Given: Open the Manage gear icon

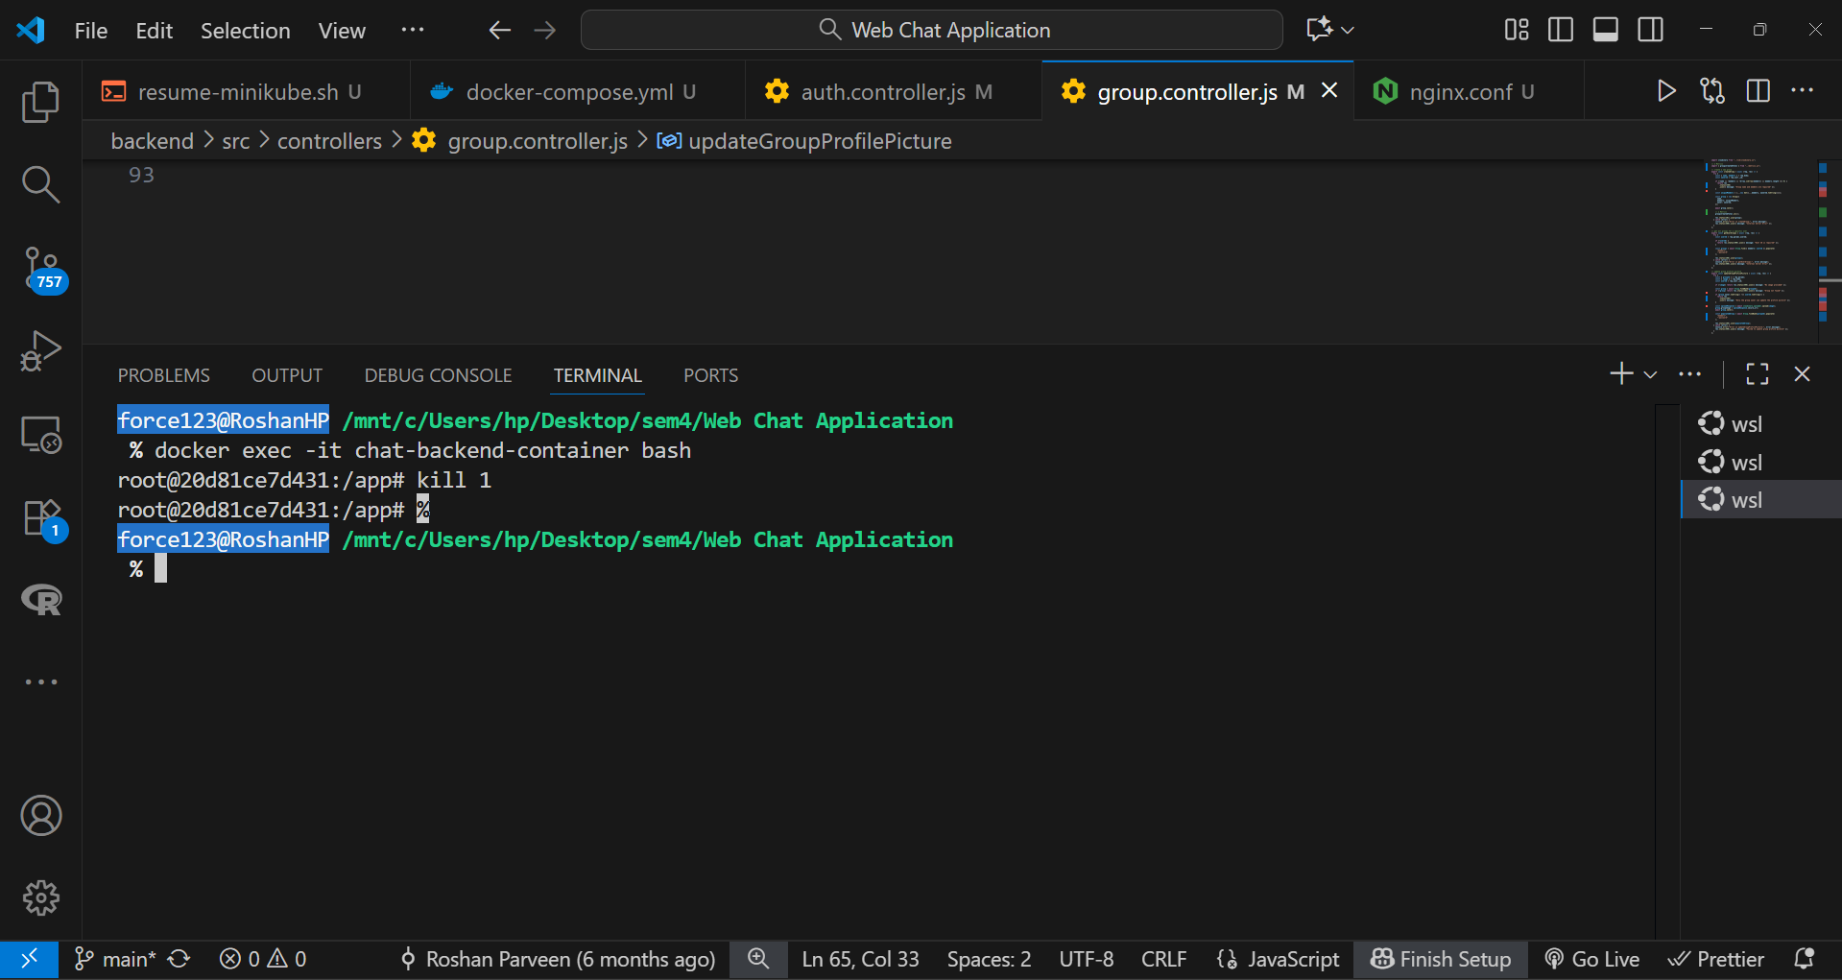Looking at the screenshot, I should click(x=40, y=898).
